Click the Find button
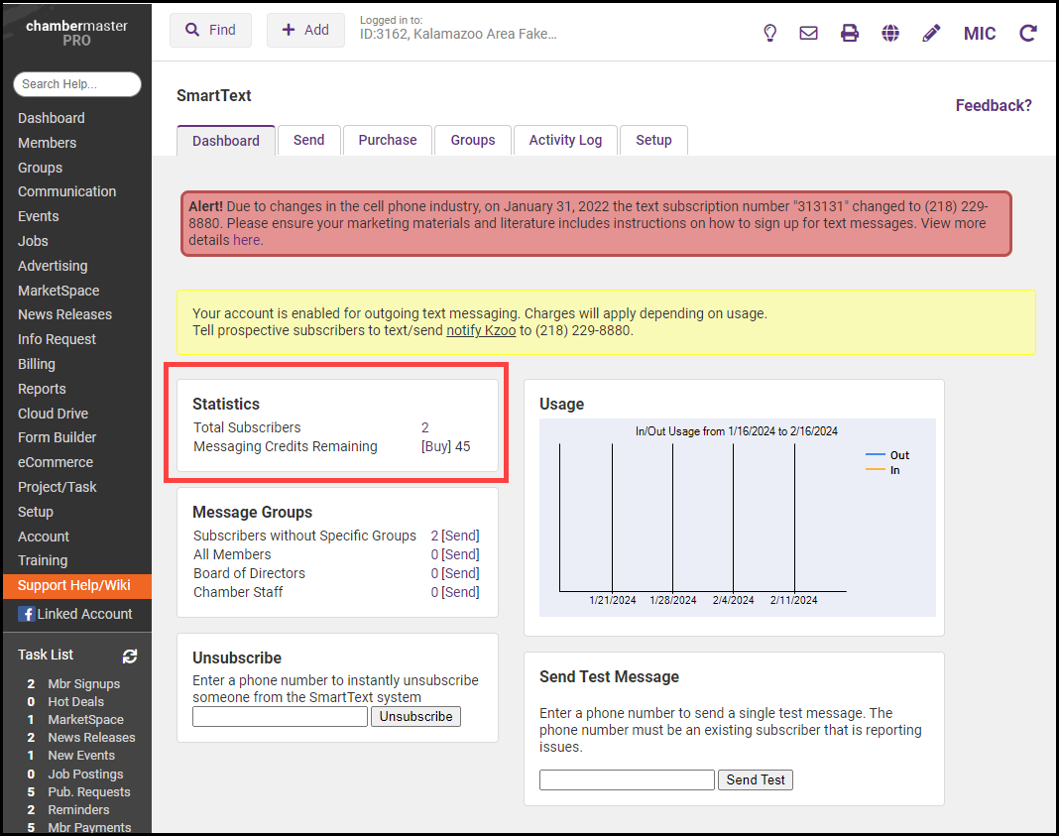This screenshot has height=836, width=1059. (x=210, y=30)
